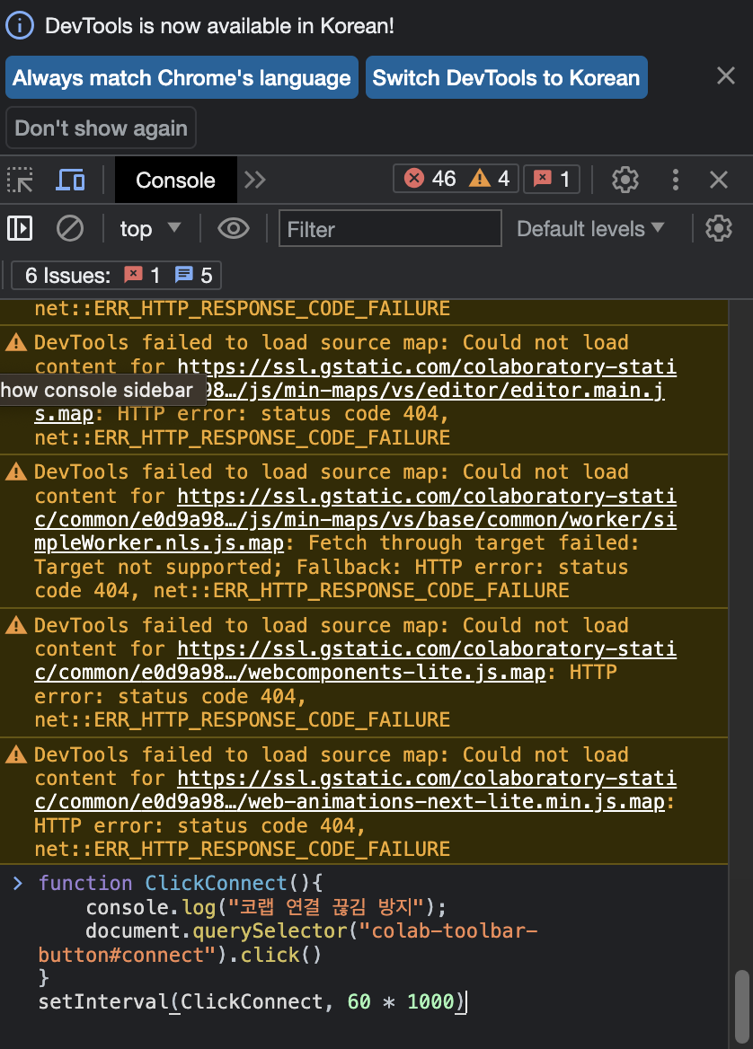The height and width of the screenshot is (1049, 753).
Task: Click Always match Chrome's language button
Action: (x=182, y=77)
